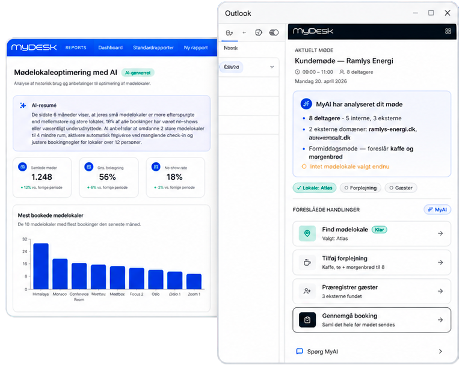Open the Dashboard tab in Reports
This screenshot has width=465, height=377.
(x=110, y=48)
